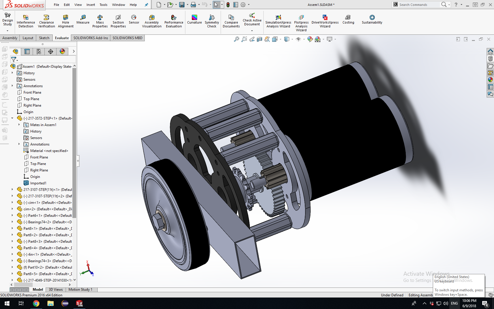Open Check Active Document dropdown arrow
Viewport: 494px width, 309px height.
point(252,31)
